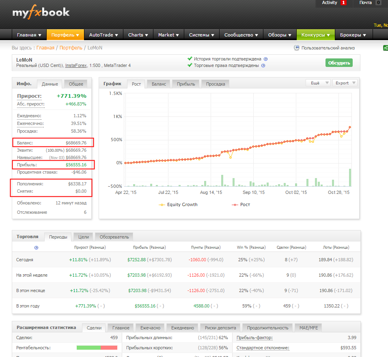This screenshot has height=357, width=388.
Task: Open the Export dropdown
Action: (345, 83)
